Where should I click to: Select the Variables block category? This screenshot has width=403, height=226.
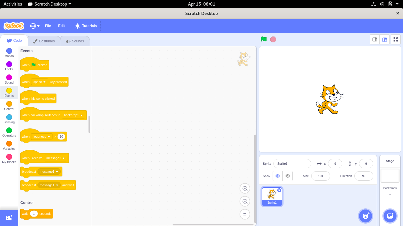point(9,146)
